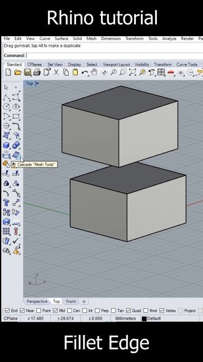Enable the Cen object snap
The height and width of the screenshot is (362, 203).
70,311
